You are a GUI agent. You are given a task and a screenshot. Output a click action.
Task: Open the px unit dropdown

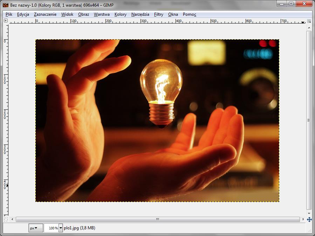tap(35, 228)
